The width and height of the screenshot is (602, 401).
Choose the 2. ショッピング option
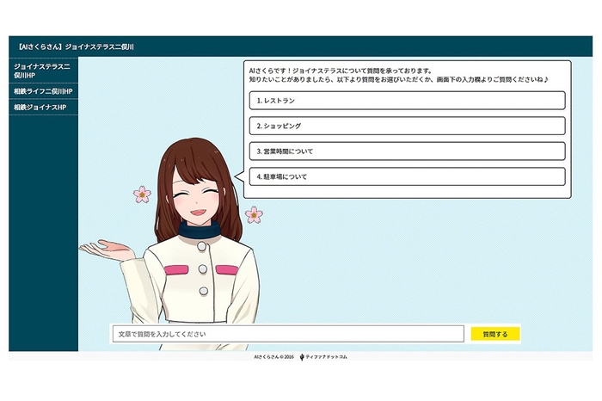pyautogui.click(x=407, y=126)
